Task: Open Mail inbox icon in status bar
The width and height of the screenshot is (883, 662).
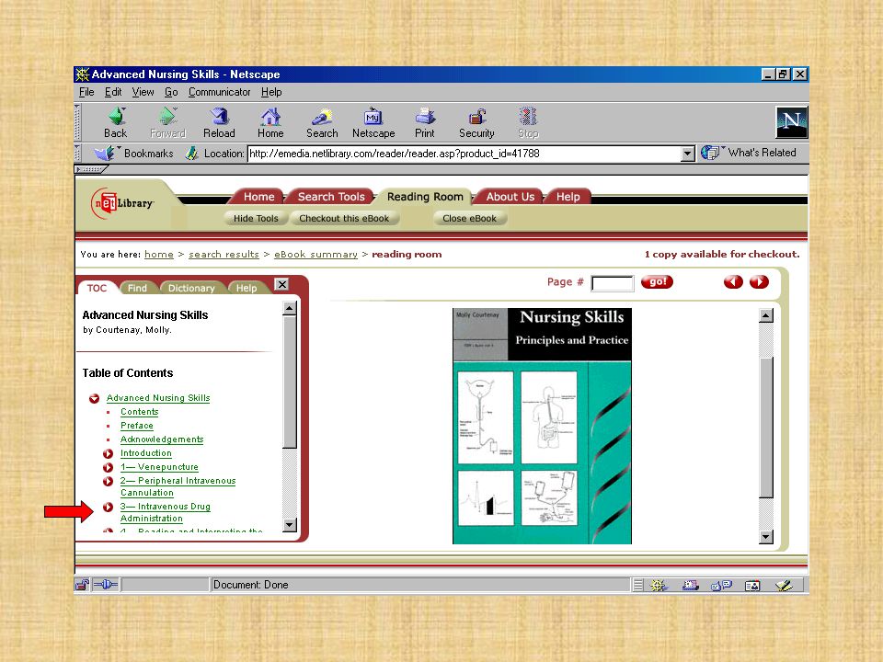Action: 691,586
